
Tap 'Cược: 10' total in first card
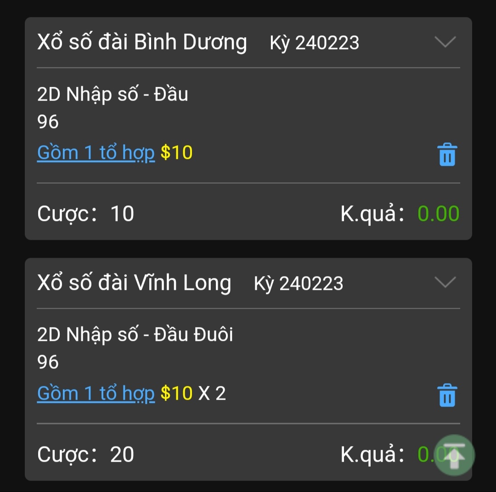coord(85,214)
